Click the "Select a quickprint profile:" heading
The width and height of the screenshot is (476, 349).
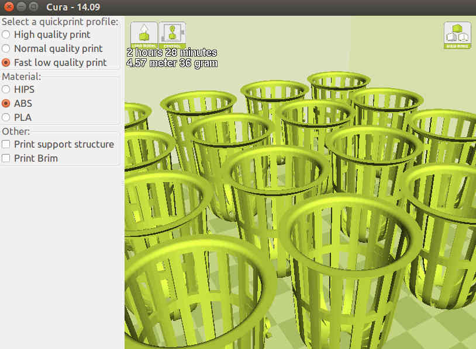pos(60,22)
